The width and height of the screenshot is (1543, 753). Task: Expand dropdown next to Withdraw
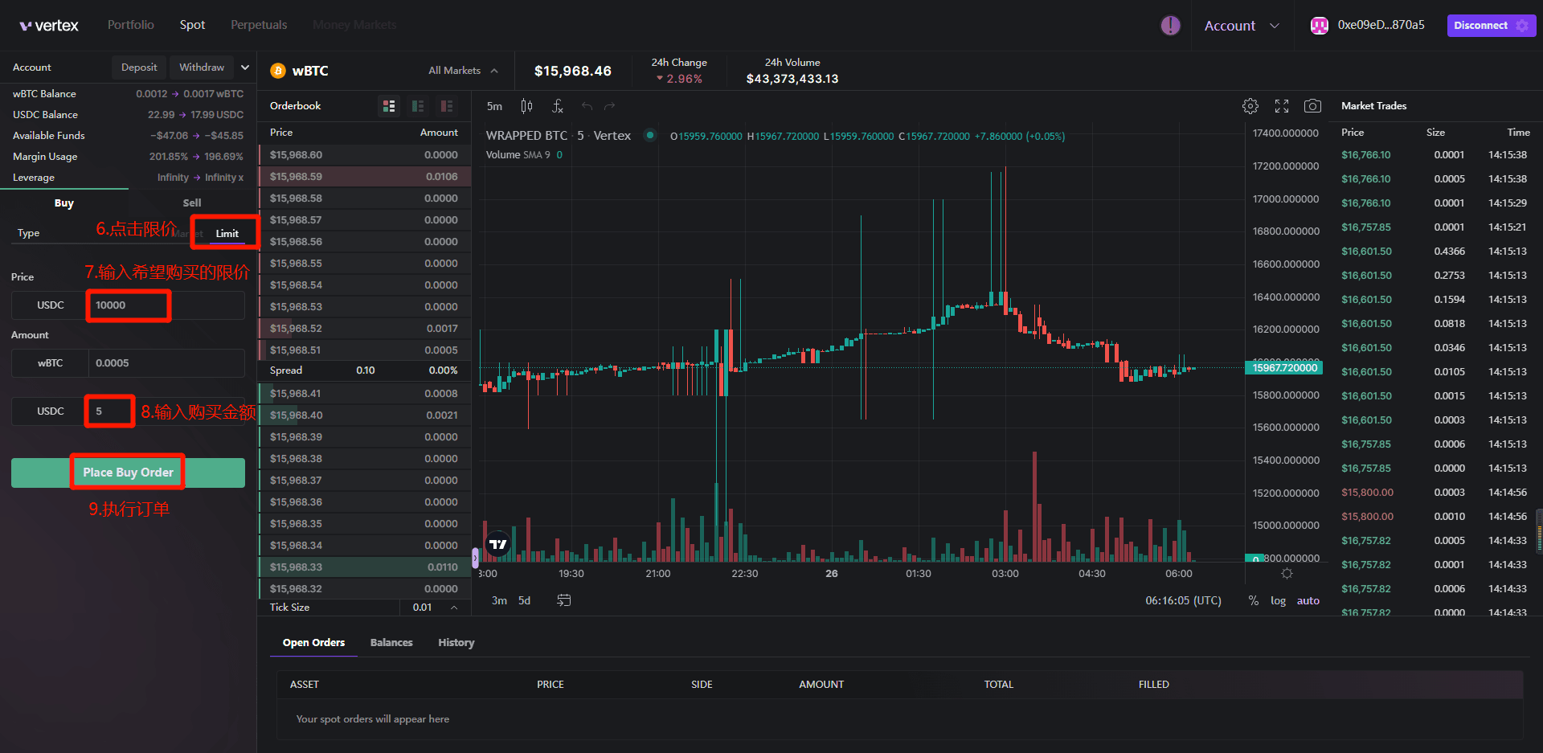(x=245, y=68)
